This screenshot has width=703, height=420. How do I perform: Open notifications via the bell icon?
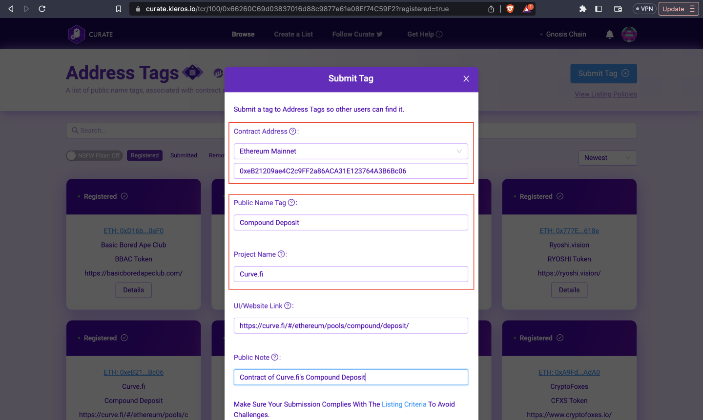click(609, 34)
